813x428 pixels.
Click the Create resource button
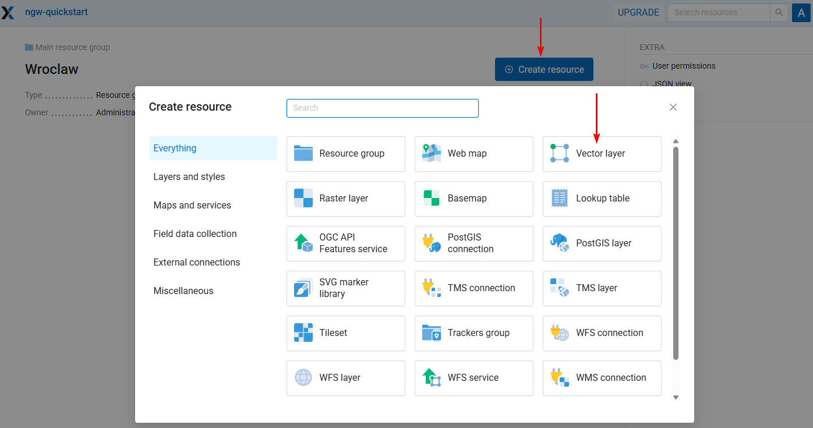coord(544,69)
